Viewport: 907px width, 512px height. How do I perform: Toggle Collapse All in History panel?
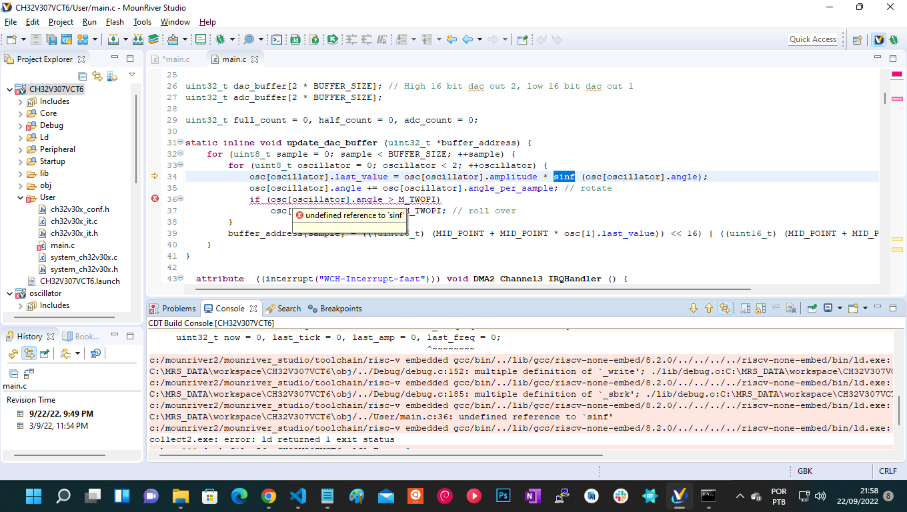tap(13, 373)
